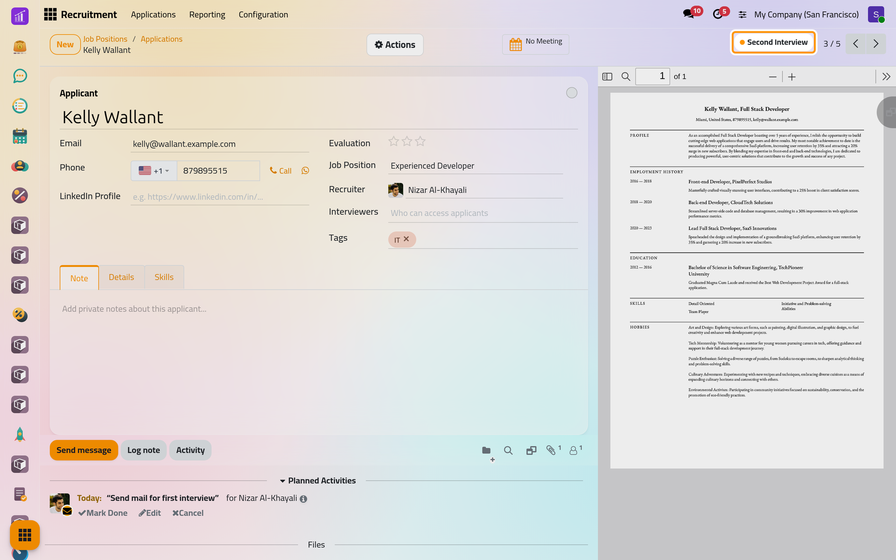Click the WhatsApp icon beside Call

[x=305, y=171]
